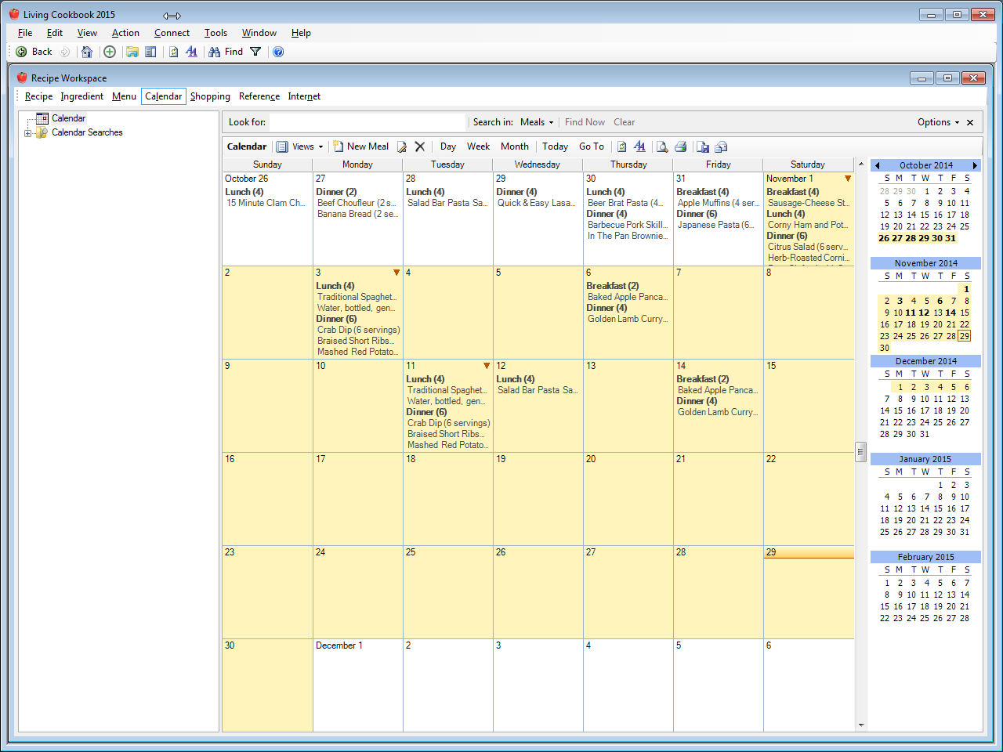Open the Tools menu
Viewport: 1003px width, 752px height.
pyautogui.click(x=215, y=33)
